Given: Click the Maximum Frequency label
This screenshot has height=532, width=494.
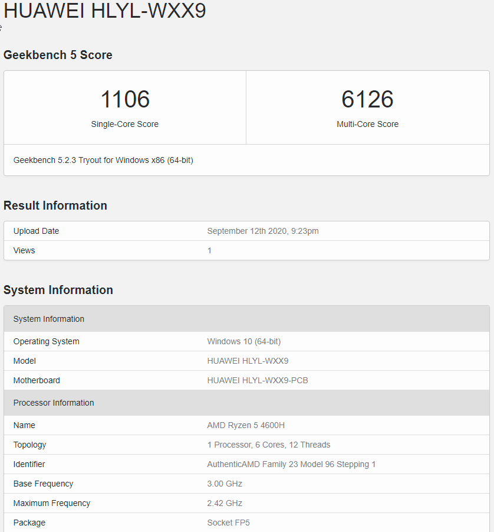Looking at the screenshot, I should [x=52, y=503].
